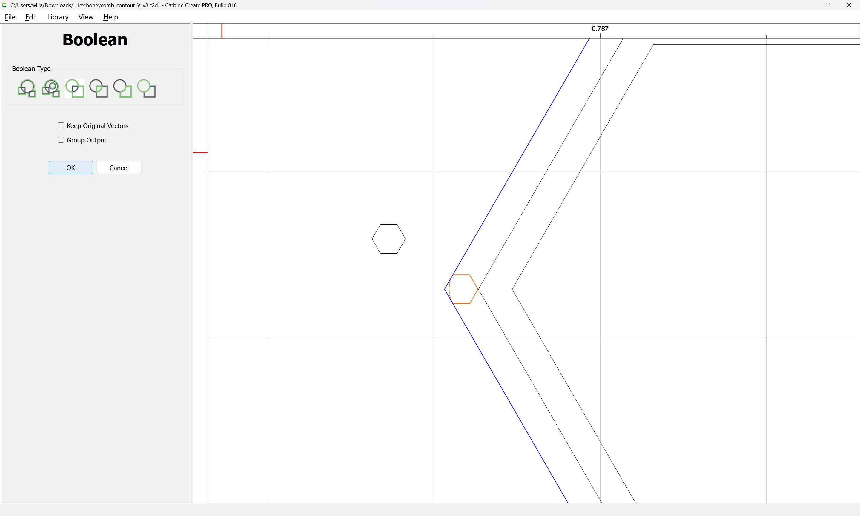Screen dimensions: 860x516
Task: Click the 0.787 mark on horizontal ruler
Action: 600,28
